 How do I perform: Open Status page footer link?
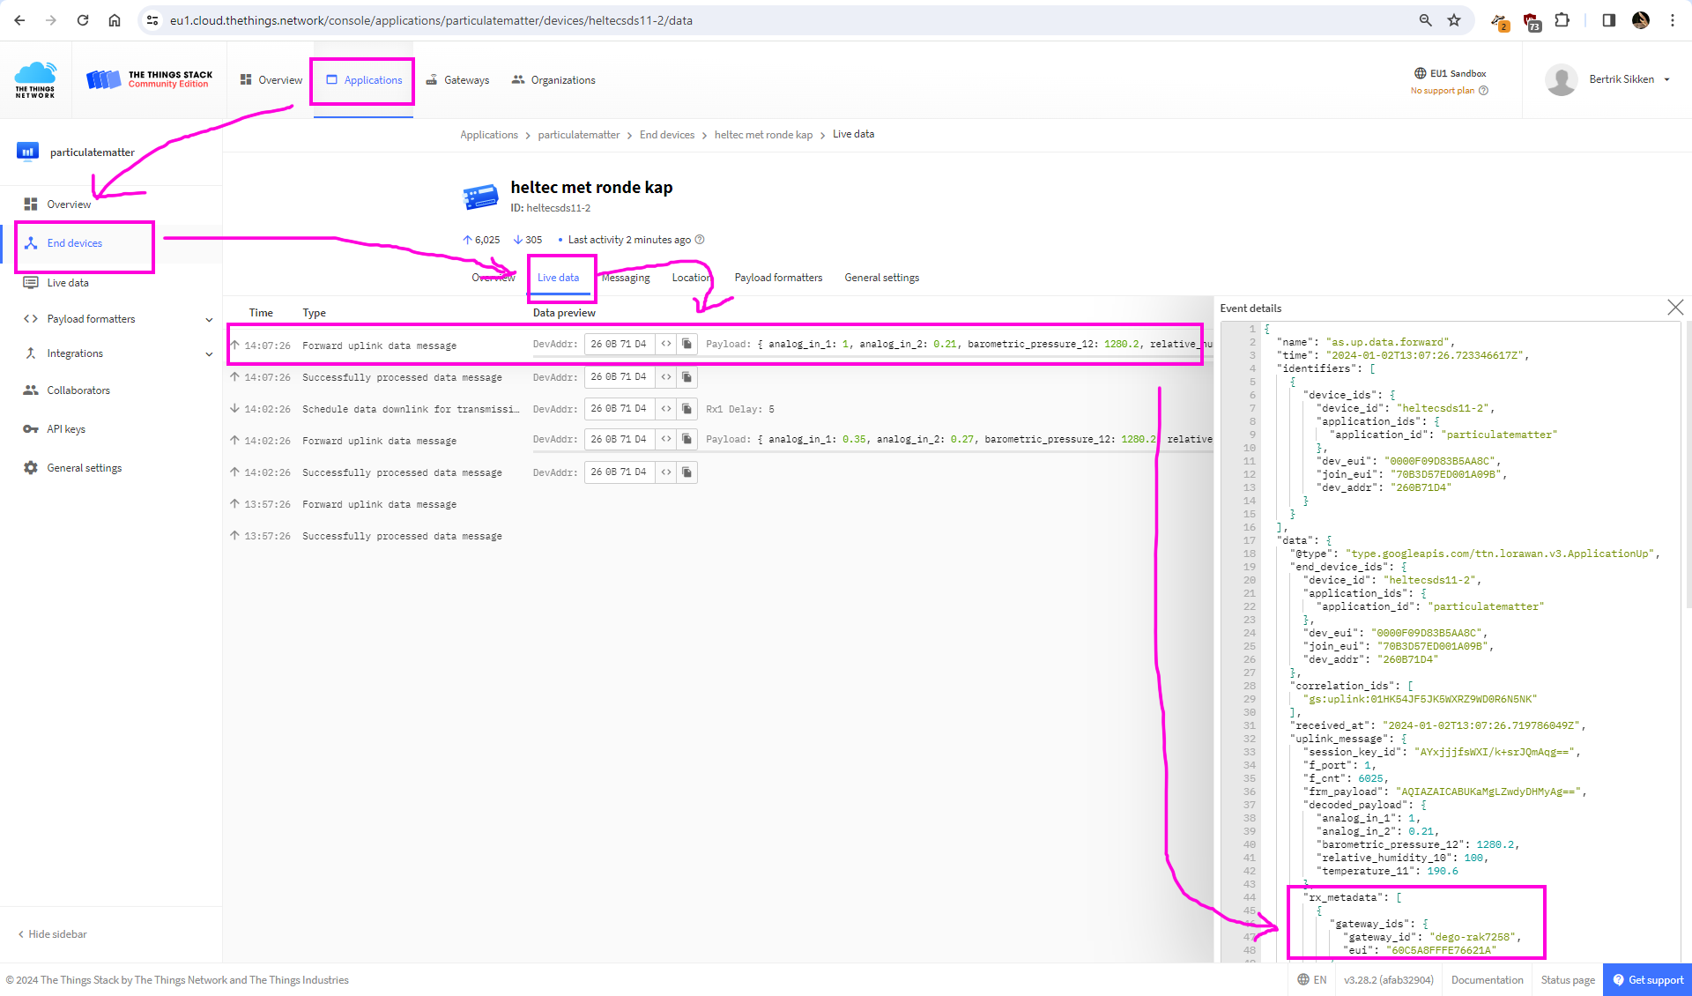(x=1568, y=980)
